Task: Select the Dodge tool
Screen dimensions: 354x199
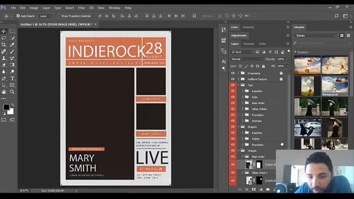Action: 12,72
